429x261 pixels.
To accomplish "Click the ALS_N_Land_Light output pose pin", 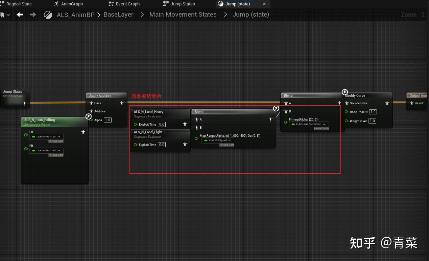I will (185, 144).
